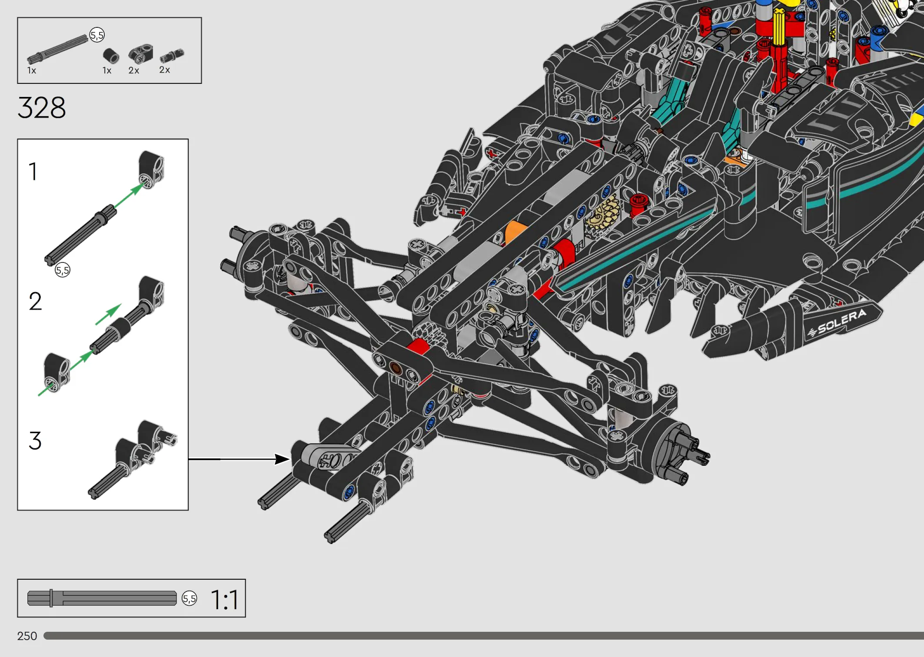Click the 2x quantity under the pin
This screenshot has height=657, width=924.
tap(165, 70)
